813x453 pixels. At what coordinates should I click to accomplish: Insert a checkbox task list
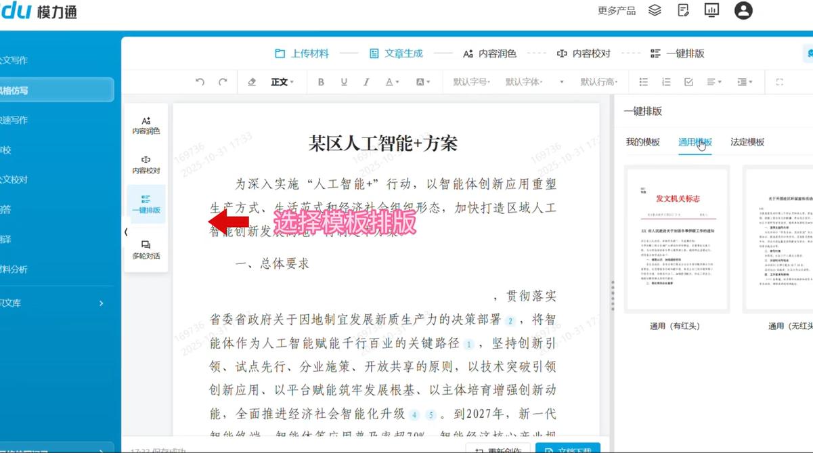(x=688, y=82)
